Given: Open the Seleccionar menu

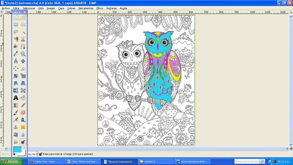Looking at the screenshot, I should [29, 8].
